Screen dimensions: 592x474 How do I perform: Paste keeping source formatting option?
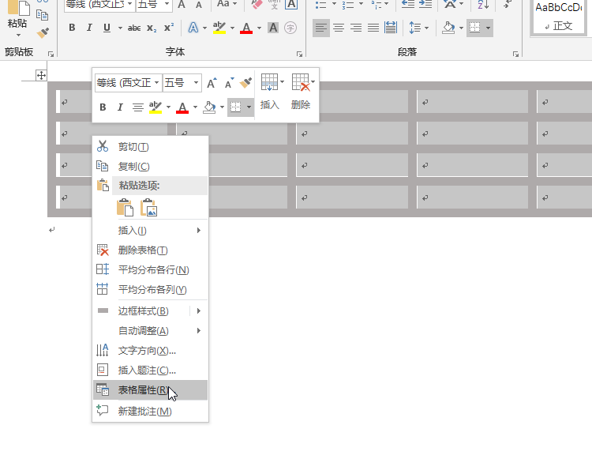(125, 208)
